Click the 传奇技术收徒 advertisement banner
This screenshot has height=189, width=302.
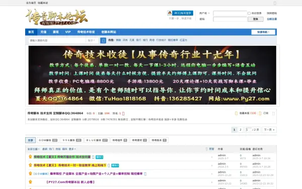point(152,75)
